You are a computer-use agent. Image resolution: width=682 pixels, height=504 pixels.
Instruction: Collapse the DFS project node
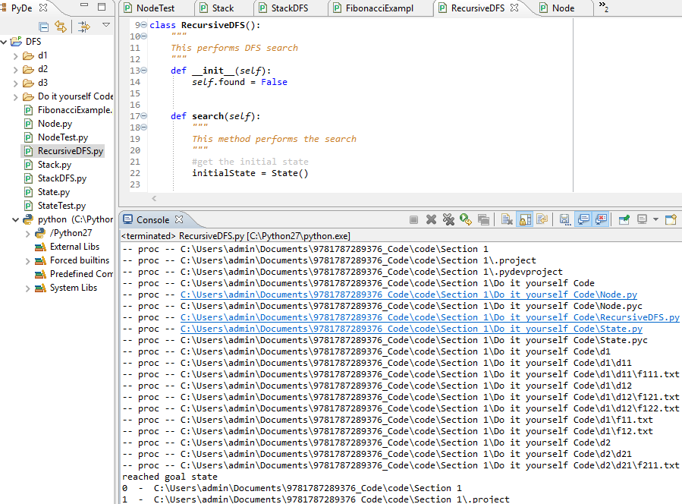click(x=4, y=42)
